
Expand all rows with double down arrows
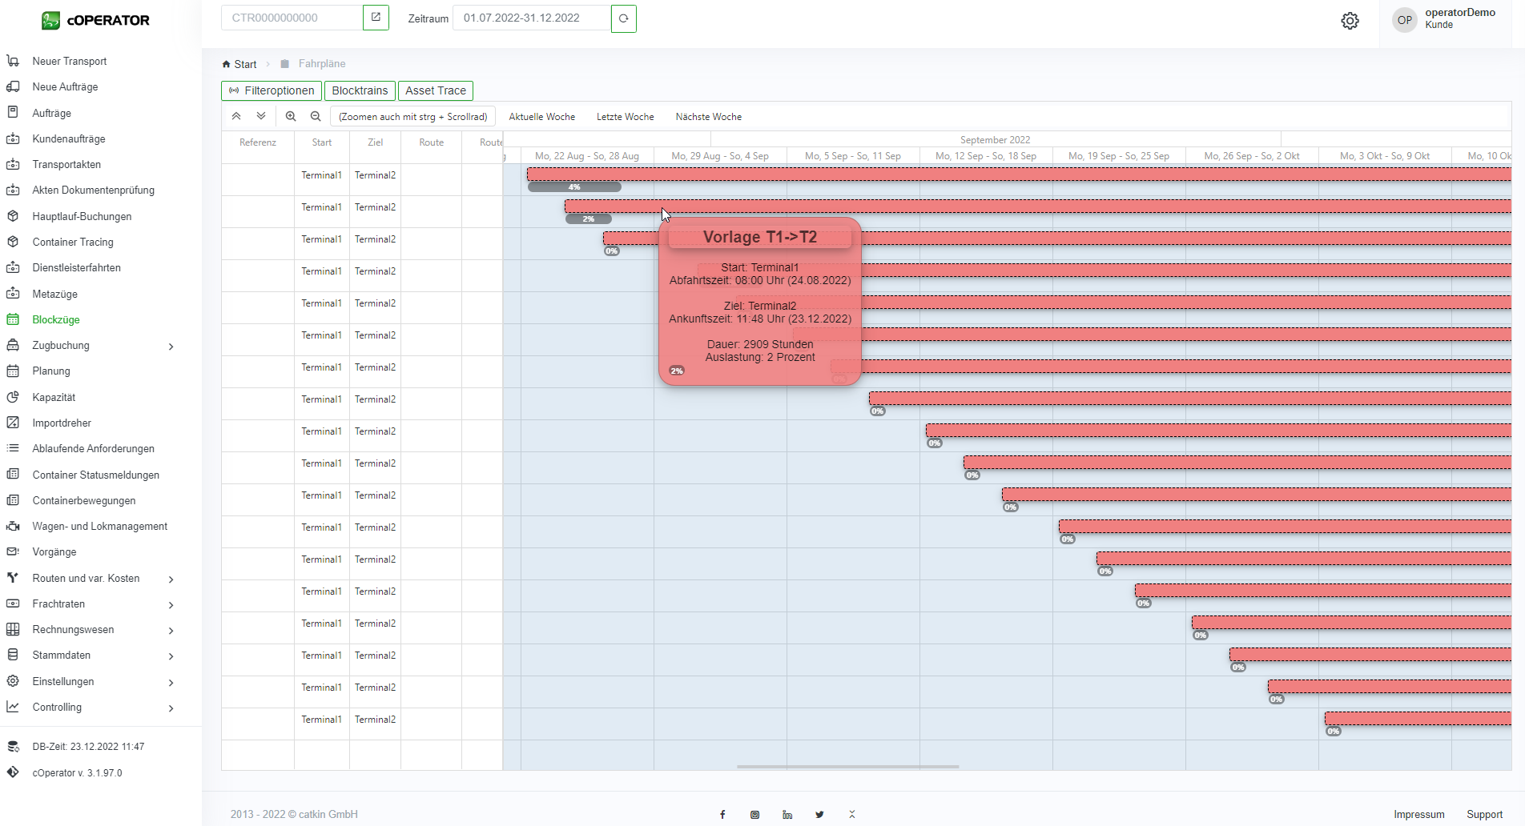(261, 117)
